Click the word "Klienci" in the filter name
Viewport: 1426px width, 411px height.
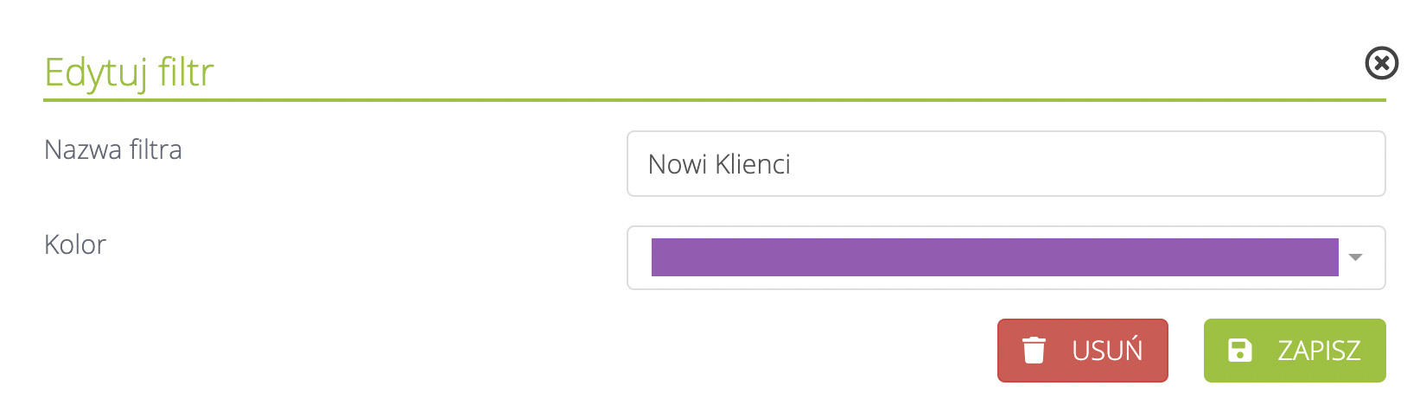tap(754, 164)
